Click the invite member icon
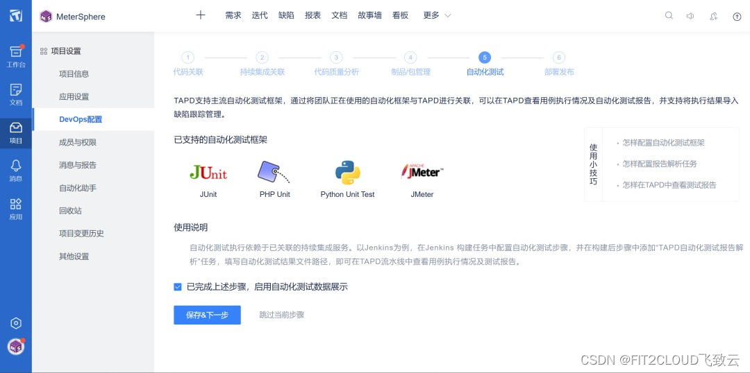The image size is (750, 373). click(714, 16)
